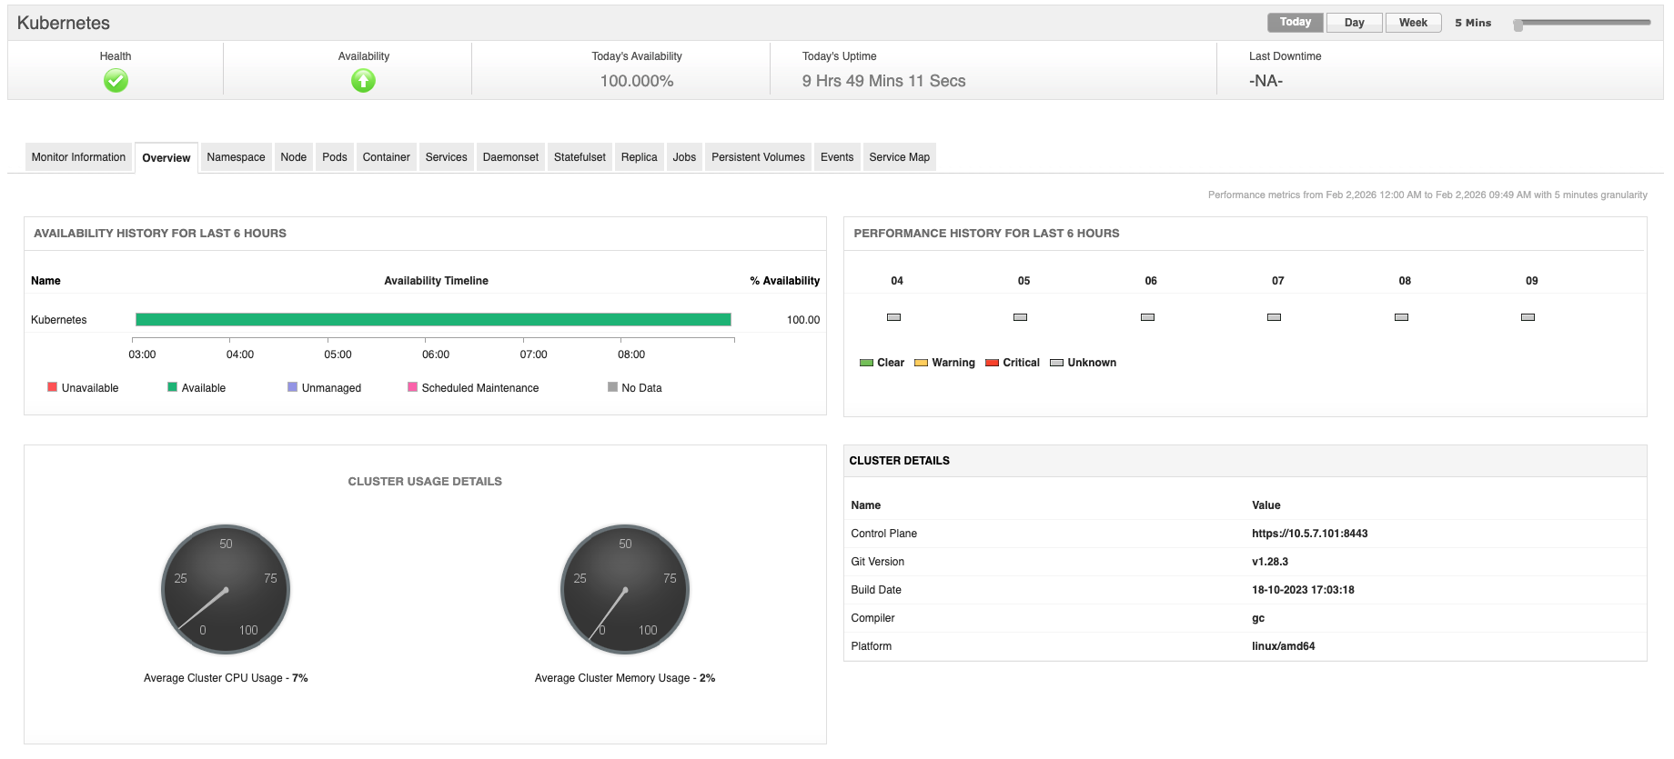Click the red Unavailable legend swatch
The image size is (1674, 759).
tap(52, 387)
